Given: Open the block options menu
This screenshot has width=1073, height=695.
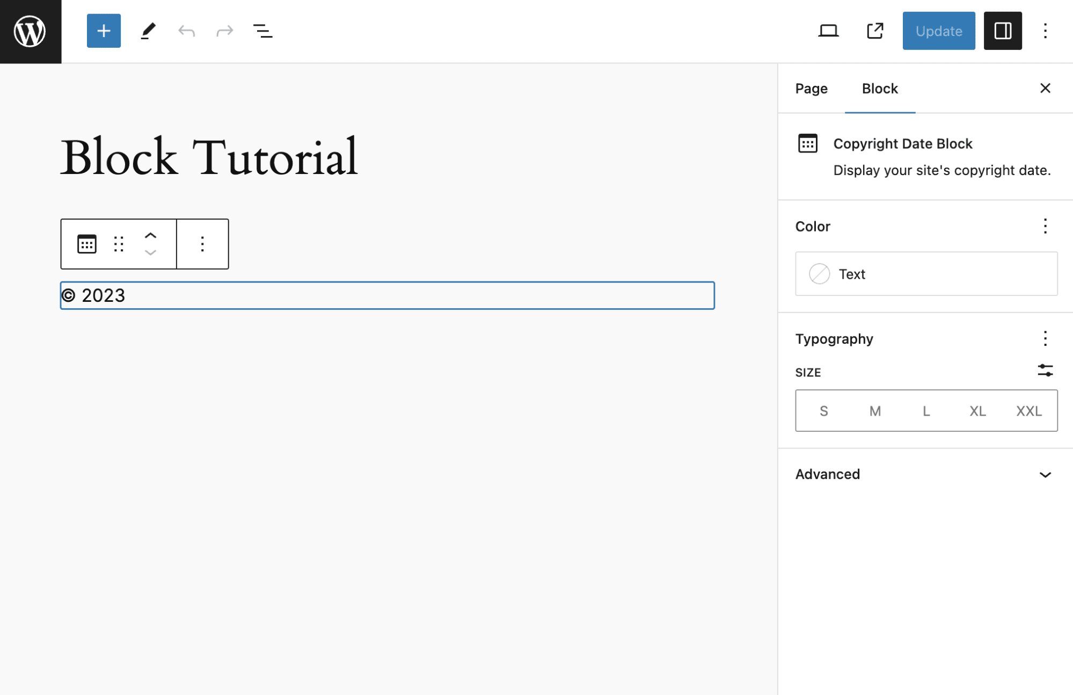Looking at the screenshot, I should tap(202, 244).
